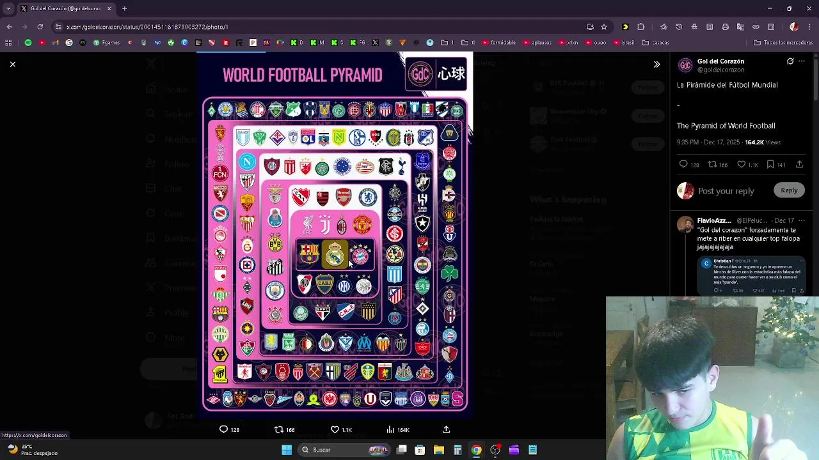Viewport: 819px width, 460px height.
Task: Open the @goldelcorazon handle link
Action: point(720,70)
